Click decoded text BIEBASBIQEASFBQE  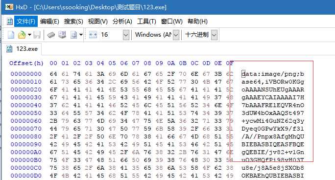coord(273,144)
